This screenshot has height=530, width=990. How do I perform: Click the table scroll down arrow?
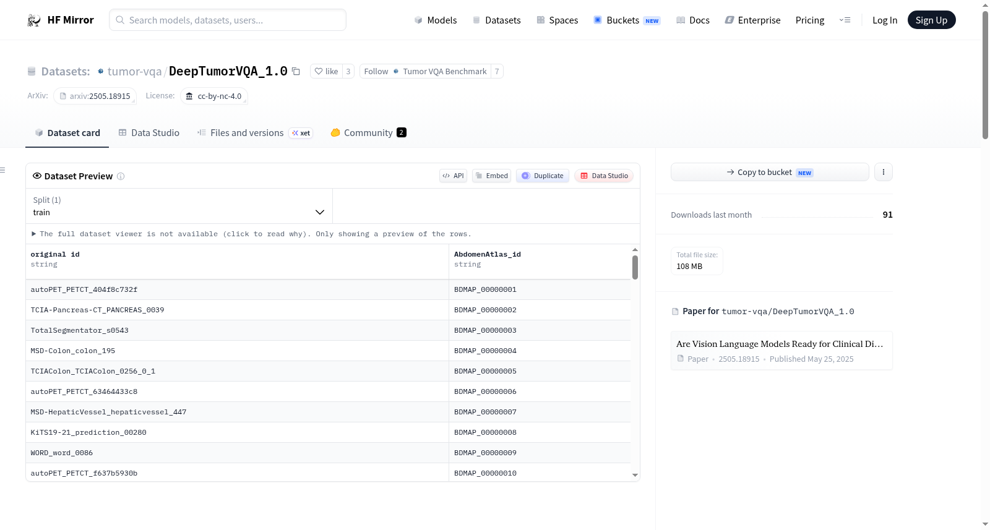[x=635, y=475]
